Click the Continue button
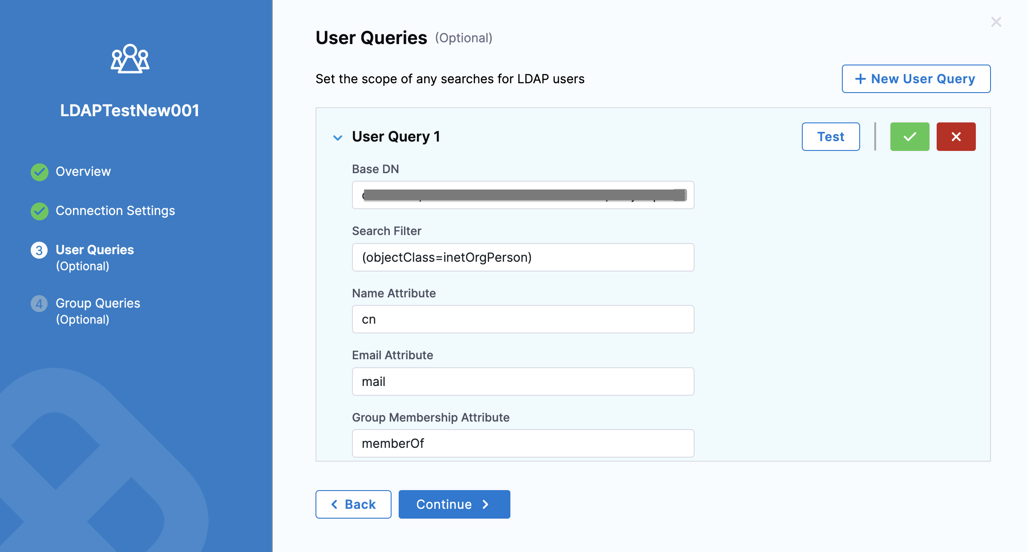Image resolution: width=1027 pixels, height=552 pixels. (x=454, y=504)
